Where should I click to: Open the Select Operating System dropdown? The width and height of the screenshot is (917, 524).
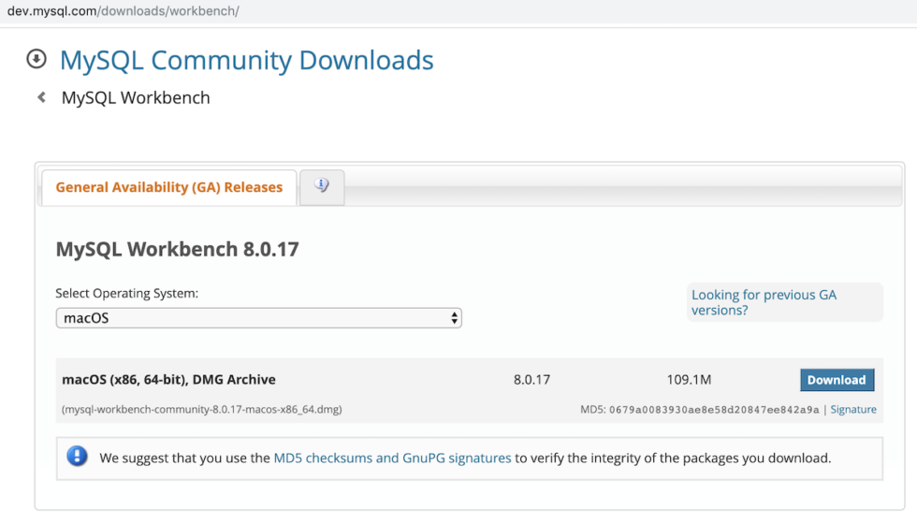pos(258,318)
